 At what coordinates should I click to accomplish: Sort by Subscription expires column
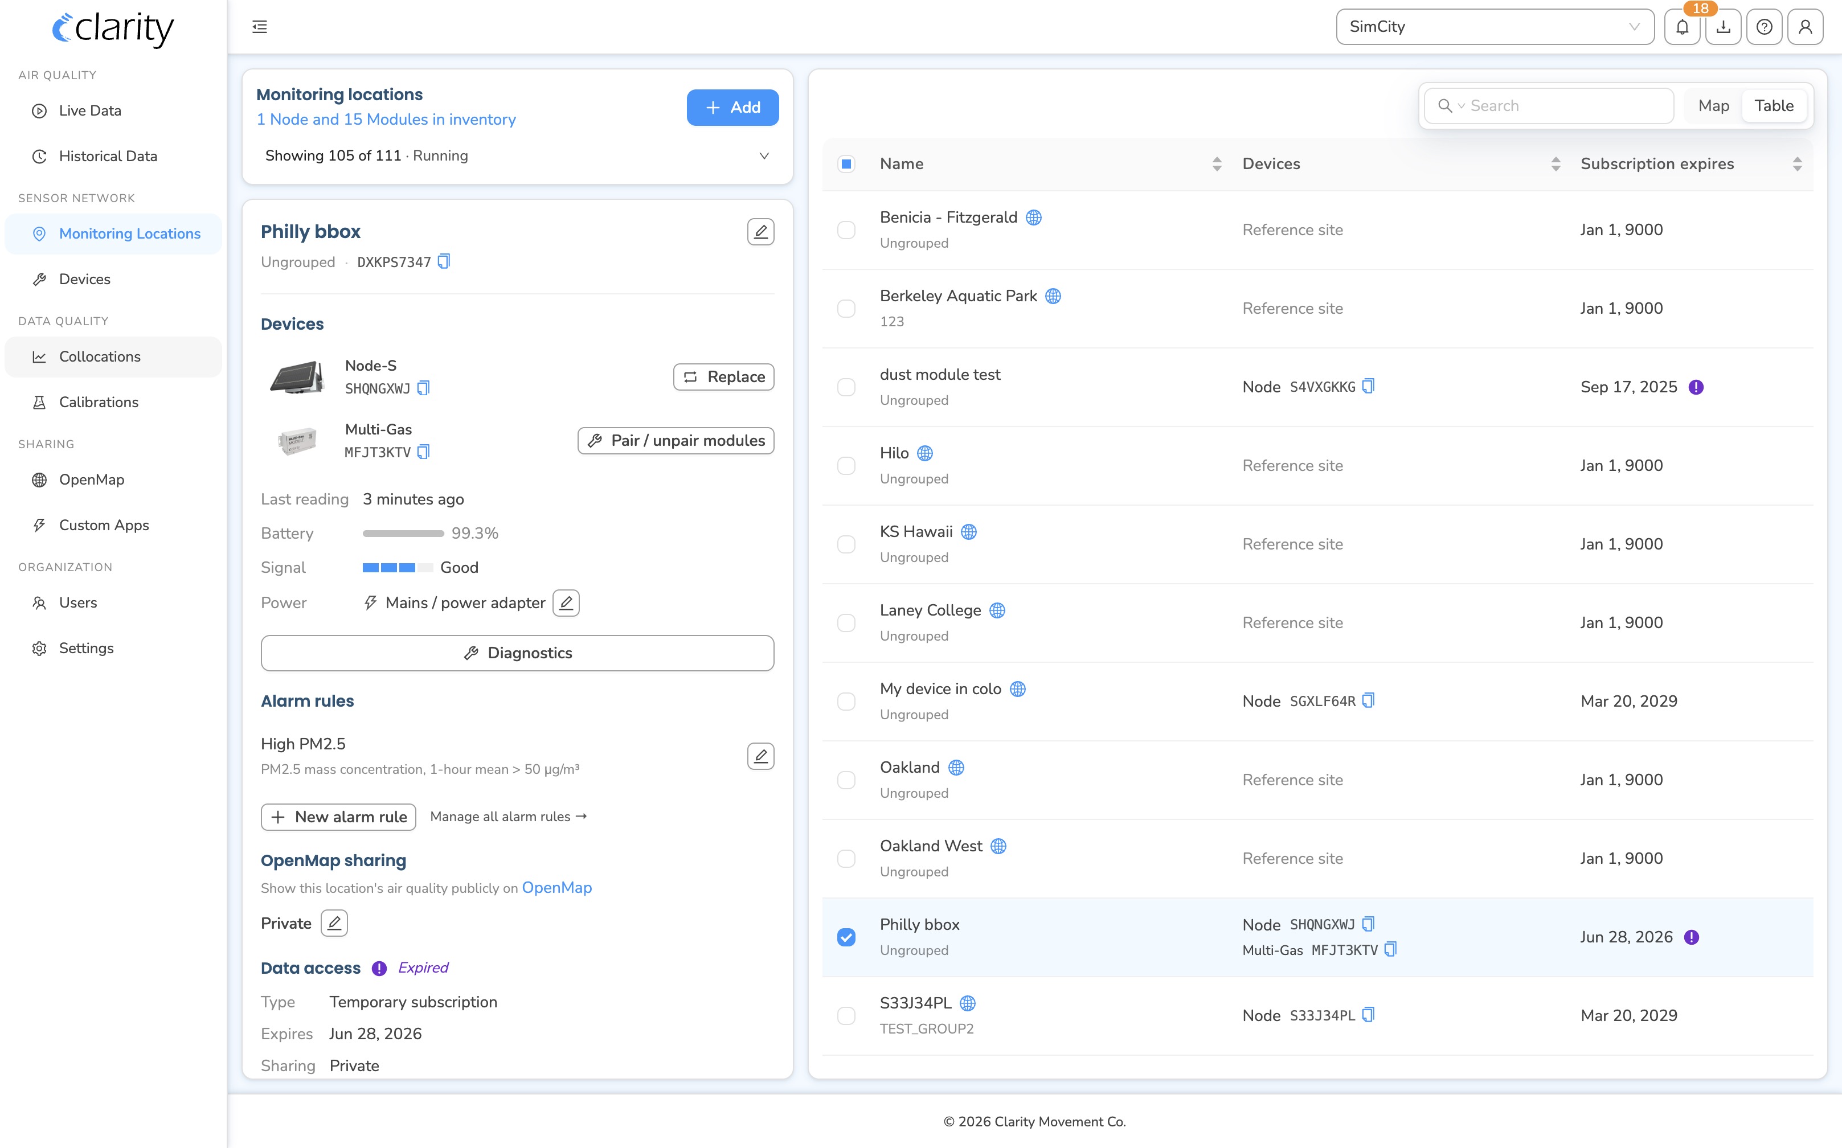point(1797,164)
